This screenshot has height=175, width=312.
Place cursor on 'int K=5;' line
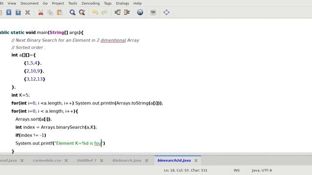tap(20, 95)
